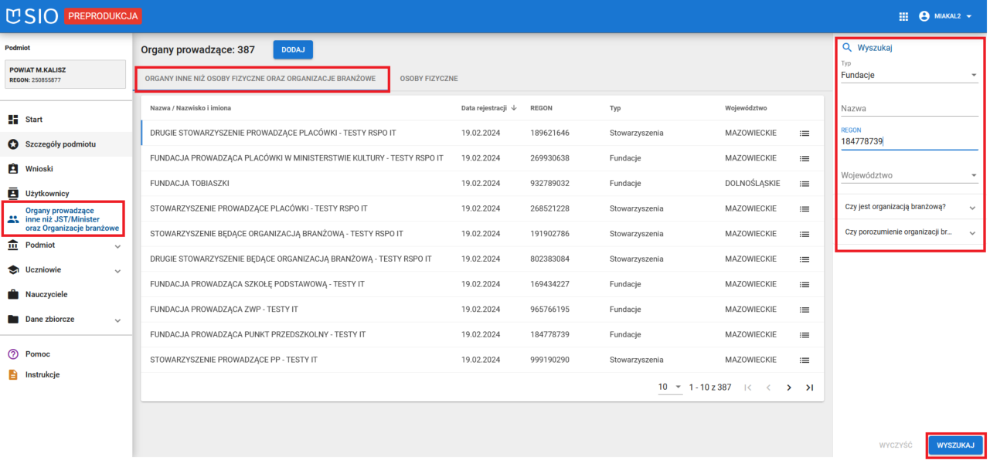
Task: Open row menu for FUNDACJA TOBIASZKI
Action: click(x=804, y=184)
